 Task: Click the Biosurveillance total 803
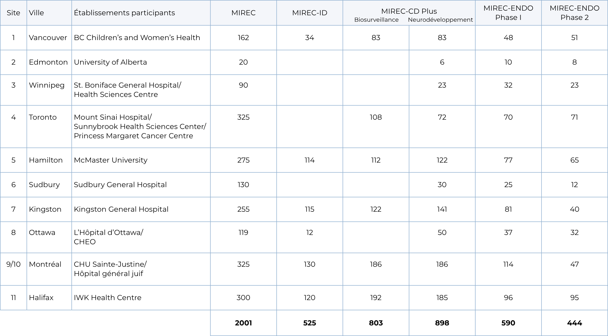click(x=376, y=323)
